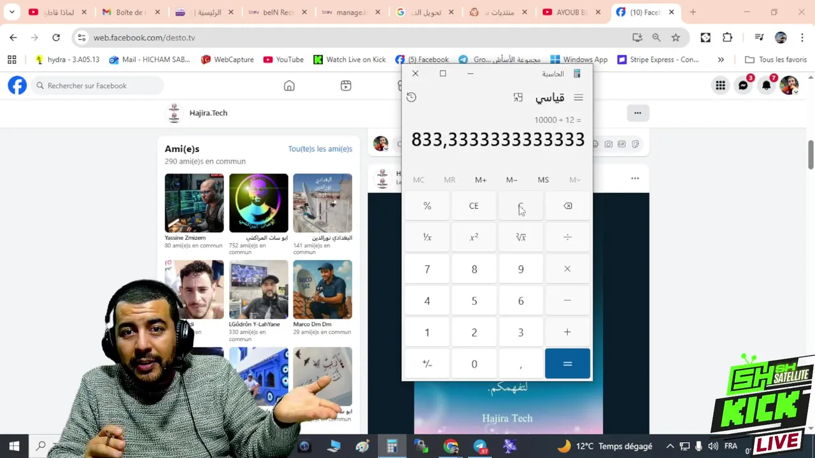815x458 pixels.
Task: Click the plus key in calculator
Action: pyautogui.click(x=567, y=332)
